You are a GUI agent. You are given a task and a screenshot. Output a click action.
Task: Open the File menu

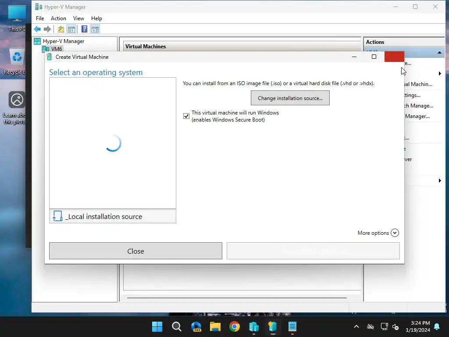click(x=40, y=18)
